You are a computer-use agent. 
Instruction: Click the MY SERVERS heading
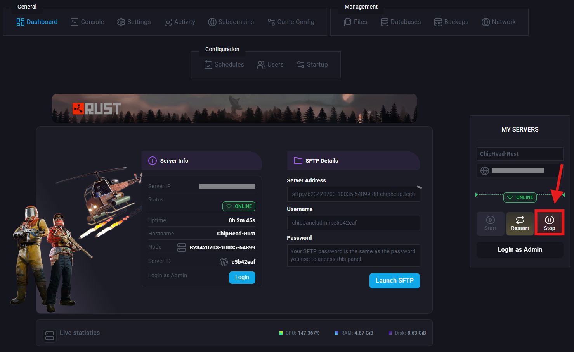coord(520,129)
